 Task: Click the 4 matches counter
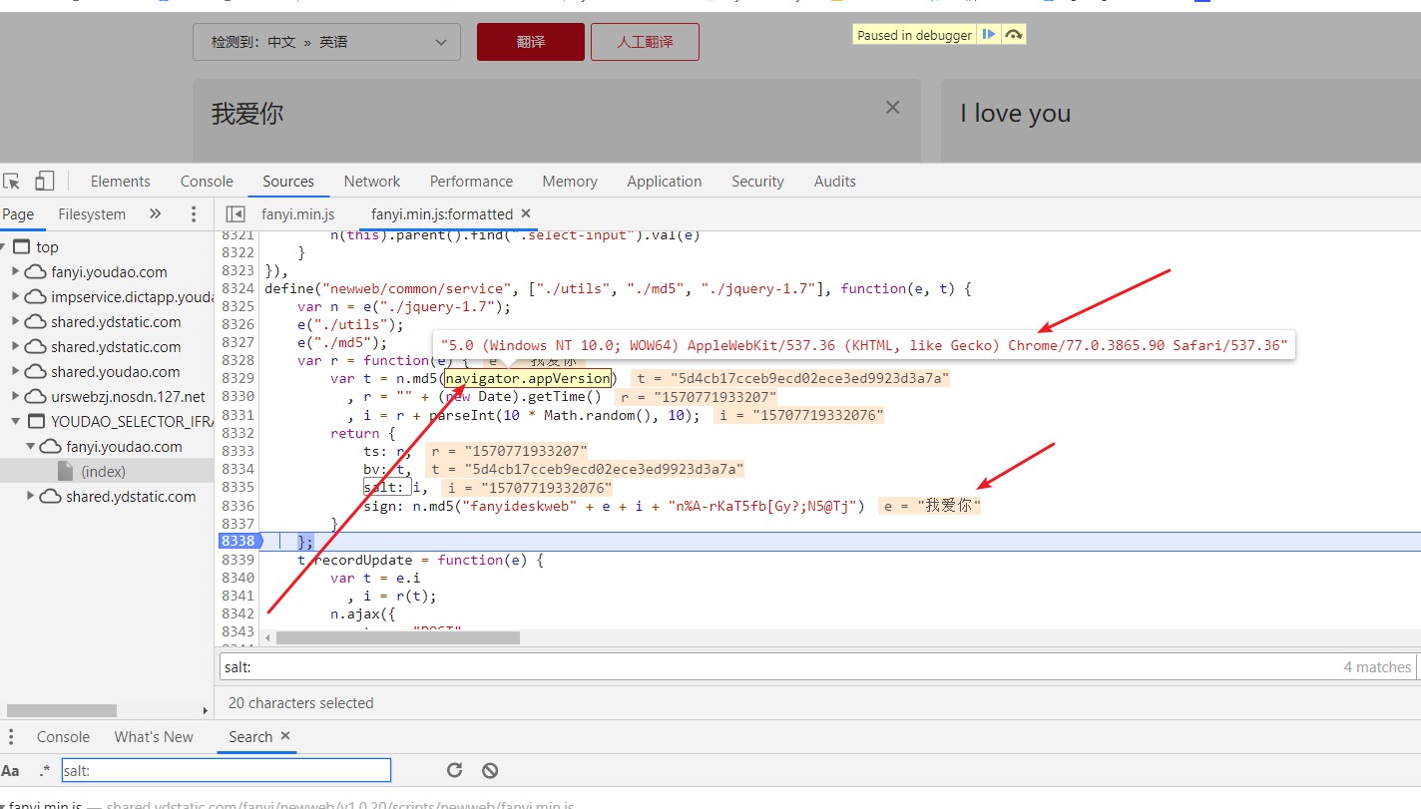tap(1377, 667)
